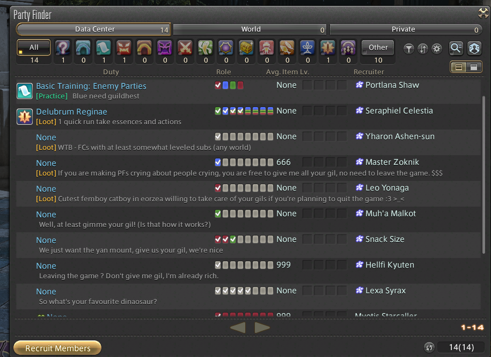The image size is (491, 357).
Task: Open the player search globe icon
Action: click(x=474, y=48)
